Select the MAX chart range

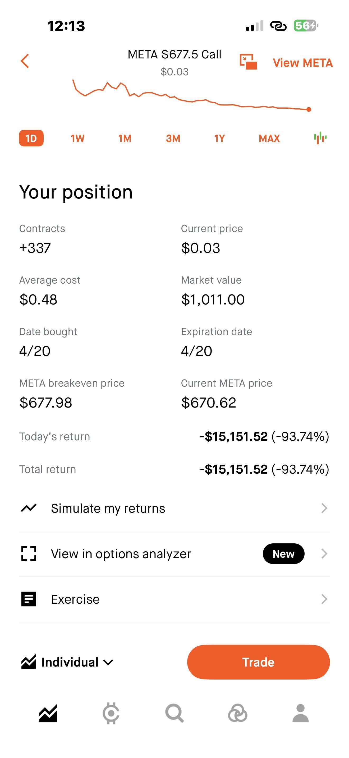pyautogui.click(x=269, y=138)
